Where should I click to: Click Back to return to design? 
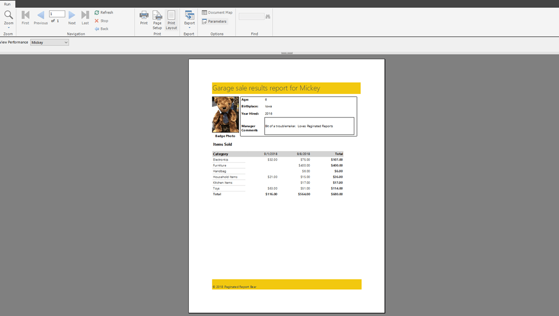103,29
